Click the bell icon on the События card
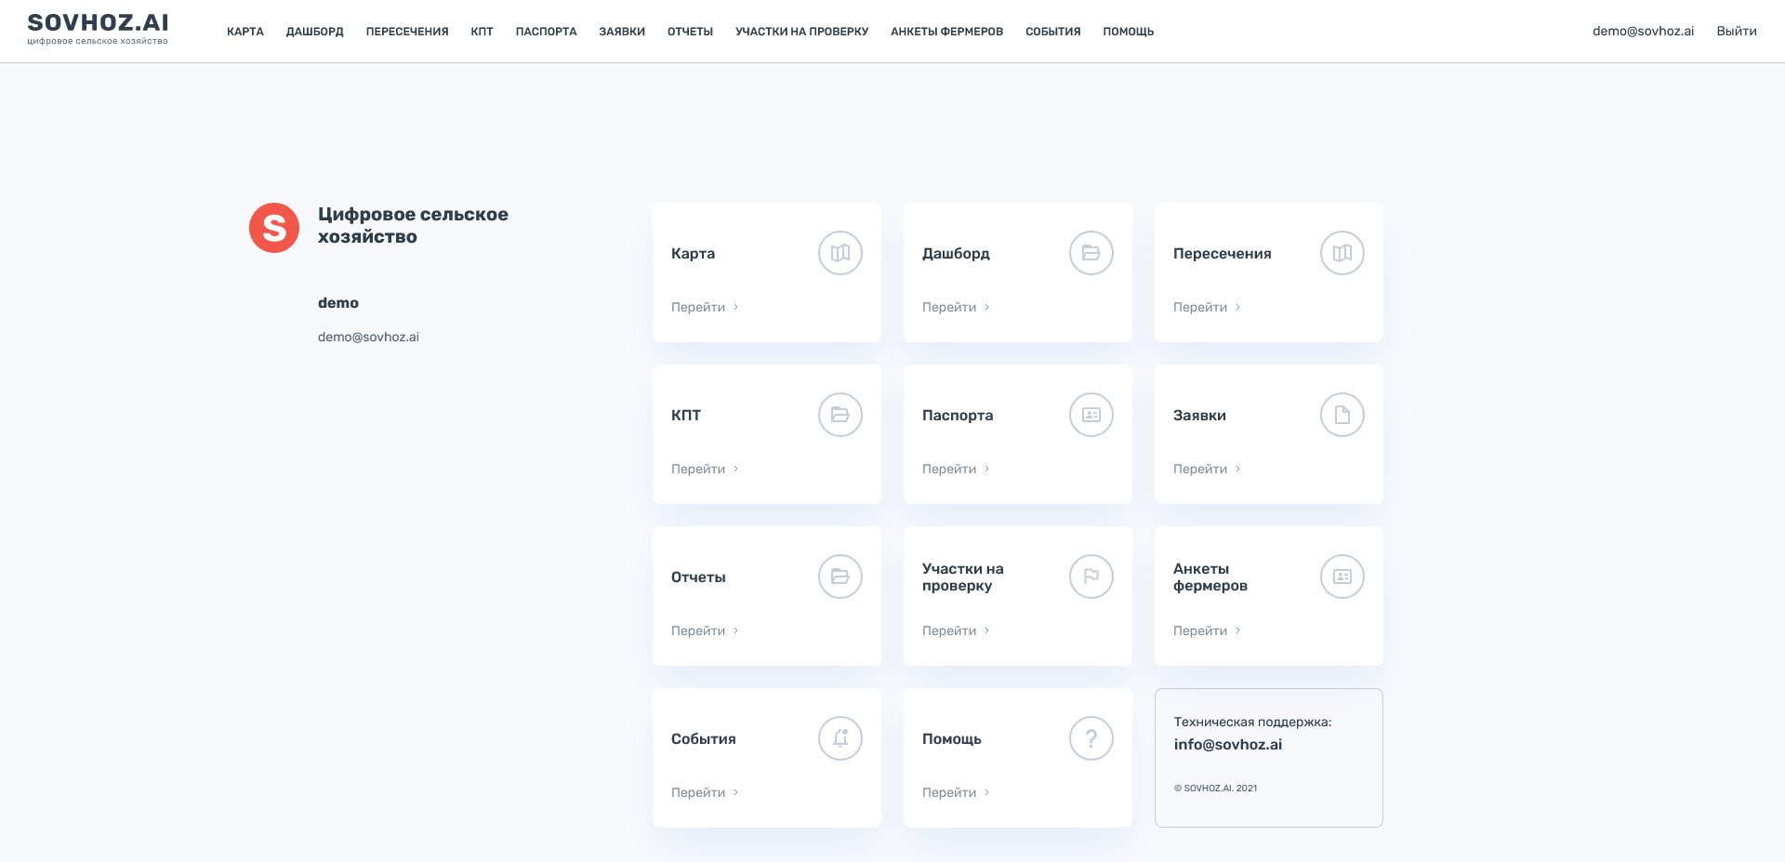 [840, 738]
